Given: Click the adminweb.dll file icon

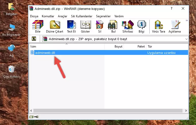Looking at the screenshot, I should [32, 53].
